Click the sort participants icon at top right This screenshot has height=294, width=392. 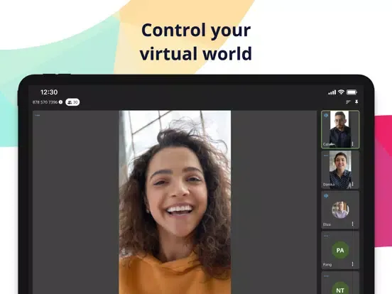[348, 102]
